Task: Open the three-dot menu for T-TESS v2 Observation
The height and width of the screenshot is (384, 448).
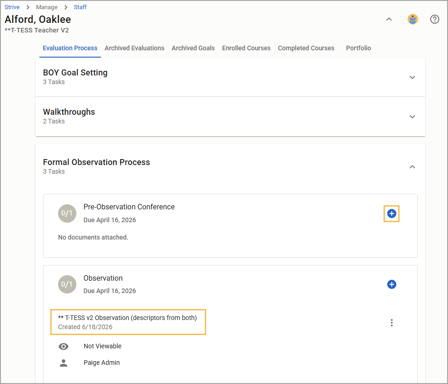Action: tap(391, 323)
